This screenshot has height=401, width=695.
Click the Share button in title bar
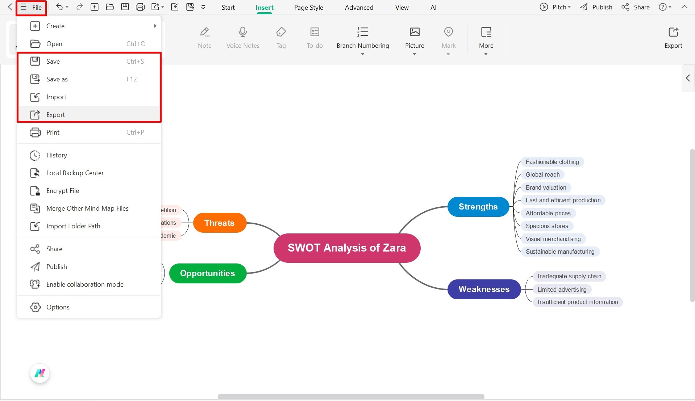click(x=636, y=7)
